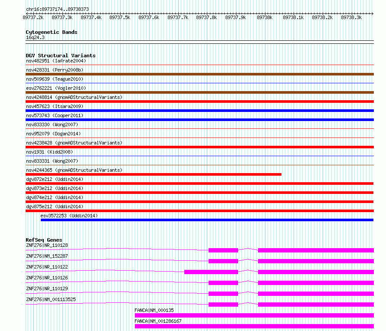Select variant label dgv872e212 (Uddin2014)
The image size is (386, 331).
[x=55, y=179]
